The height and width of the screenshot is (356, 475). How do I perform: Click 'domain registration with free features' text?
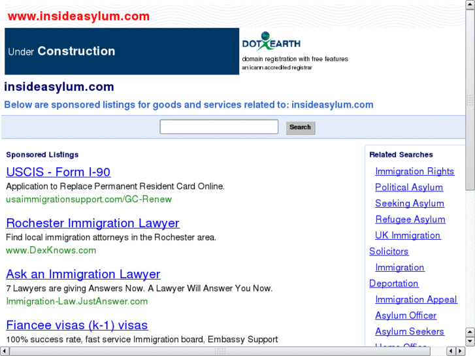click(x=295, y=59)
